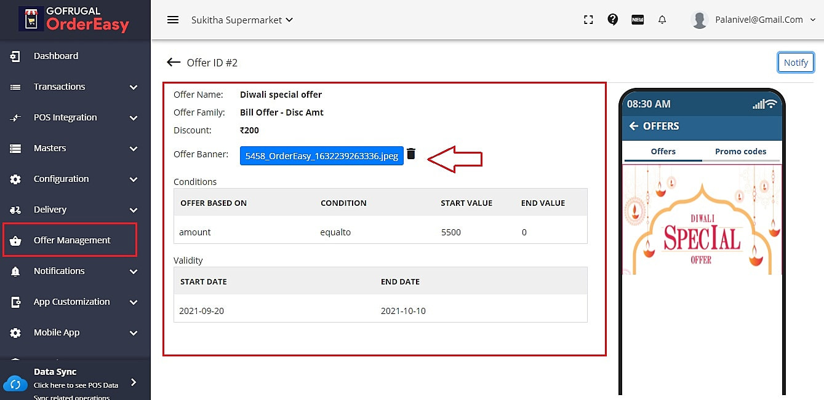Click the Data Sync cloud icon
This screenshot has height=400, width=824.
[x=15, y=384]
